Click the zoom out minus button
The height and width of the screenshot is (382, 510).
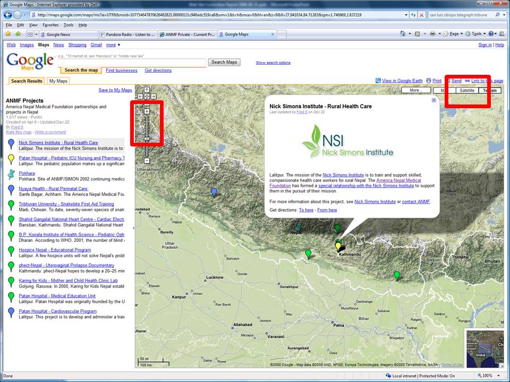click(147, 160)
